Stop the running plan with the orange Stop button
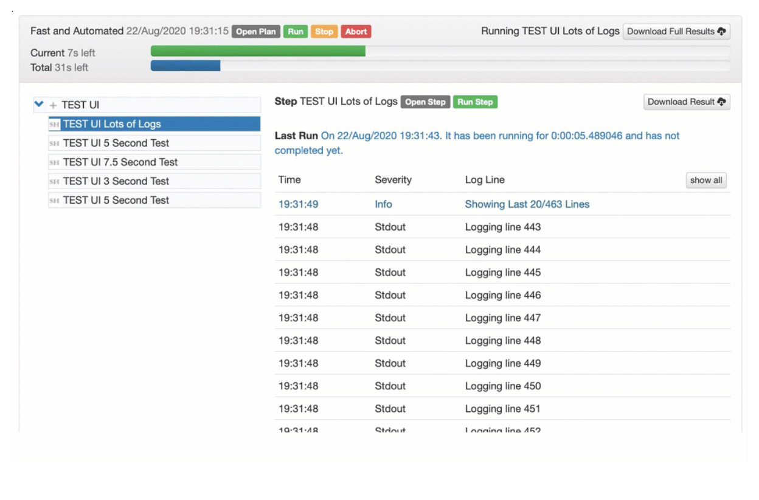The image size is (759, 500). [324, 32]
